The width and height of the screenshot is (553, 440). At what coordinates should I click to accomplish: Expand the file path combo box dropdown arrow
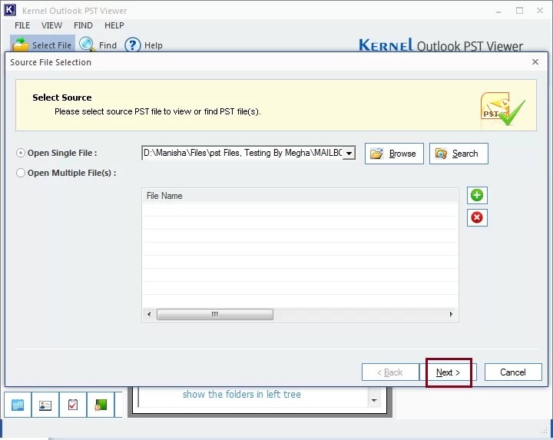[349, 153]
